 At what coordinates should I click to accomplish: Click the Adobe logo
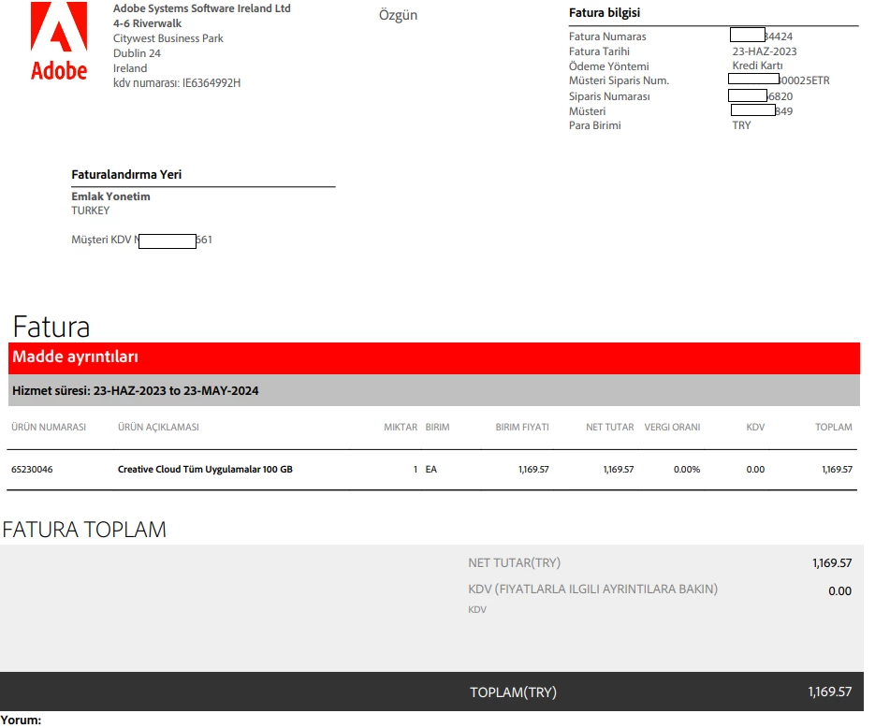(x=59, y=41)
